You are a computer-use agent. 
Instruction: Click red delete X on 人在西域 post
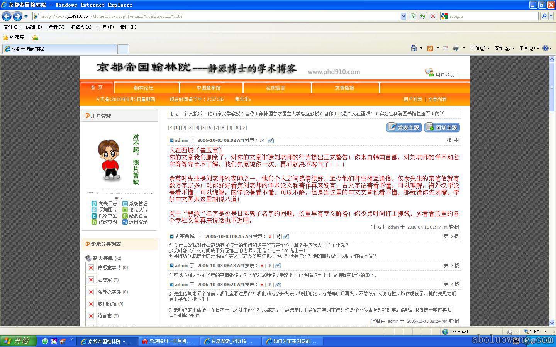click(x=270, y=236)
